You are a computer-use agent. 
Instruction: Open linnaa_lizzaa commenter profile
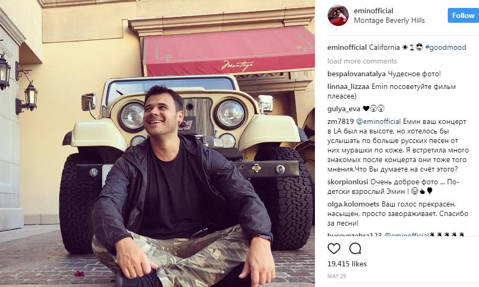(348, 87)
